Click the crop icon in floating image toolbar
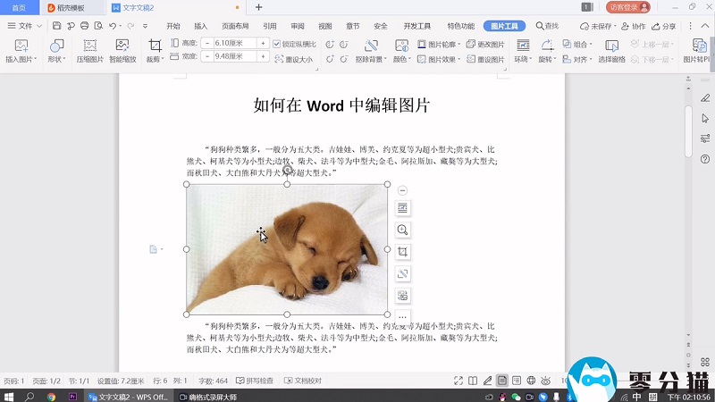 (403, 252)
